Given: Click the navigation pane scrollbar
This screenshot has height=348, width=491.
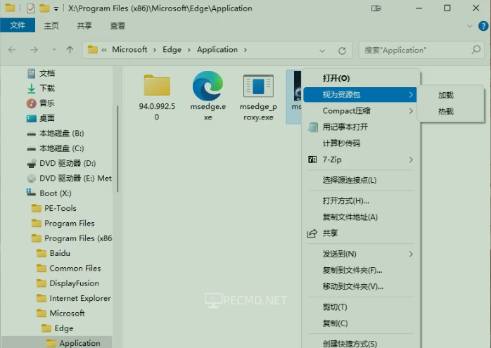Looking at the screenshot, I should [x=117, y=148].
